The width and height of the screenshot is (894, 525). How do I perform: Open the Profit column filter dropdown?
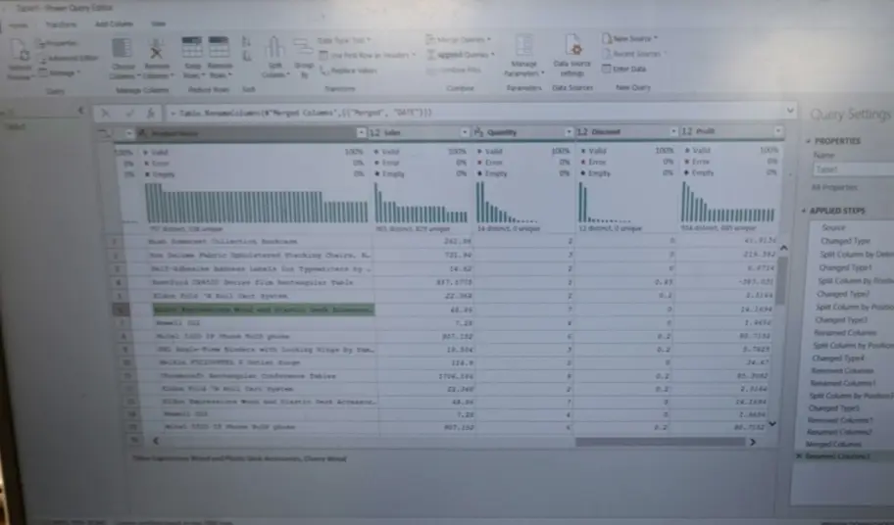(x=777, y=131)
